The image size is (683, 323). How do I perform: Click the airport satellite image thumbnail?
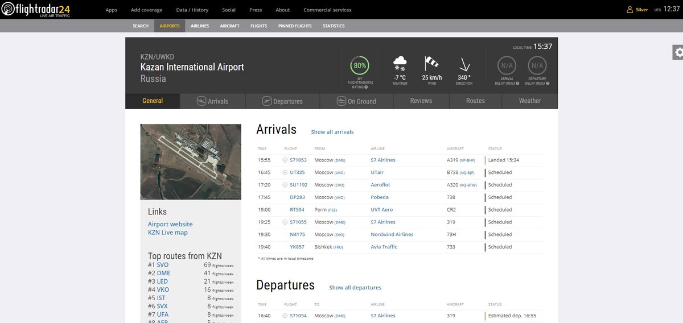[191, 161]
